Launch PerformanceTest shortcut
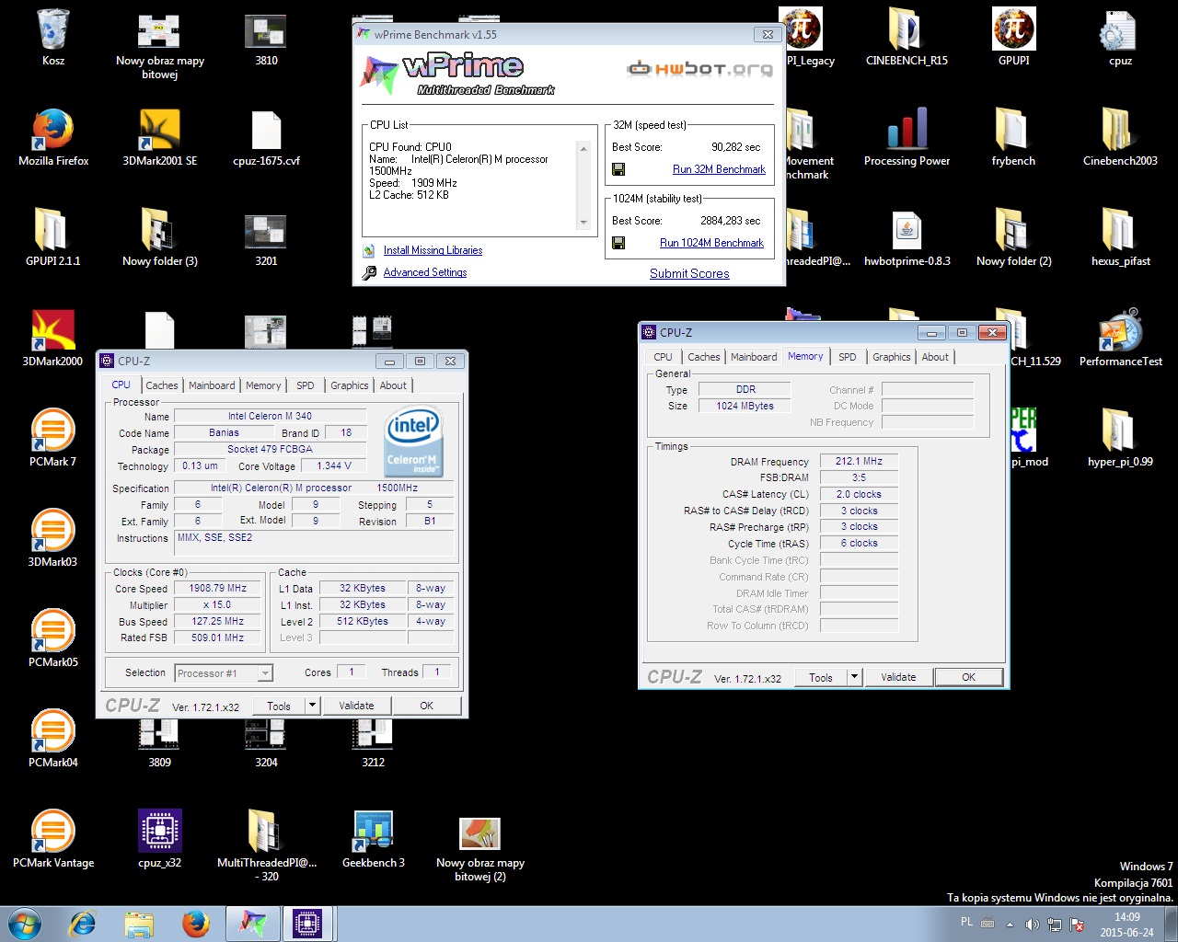Viewport: 1178px width, 942px height. click(1120, 339)
